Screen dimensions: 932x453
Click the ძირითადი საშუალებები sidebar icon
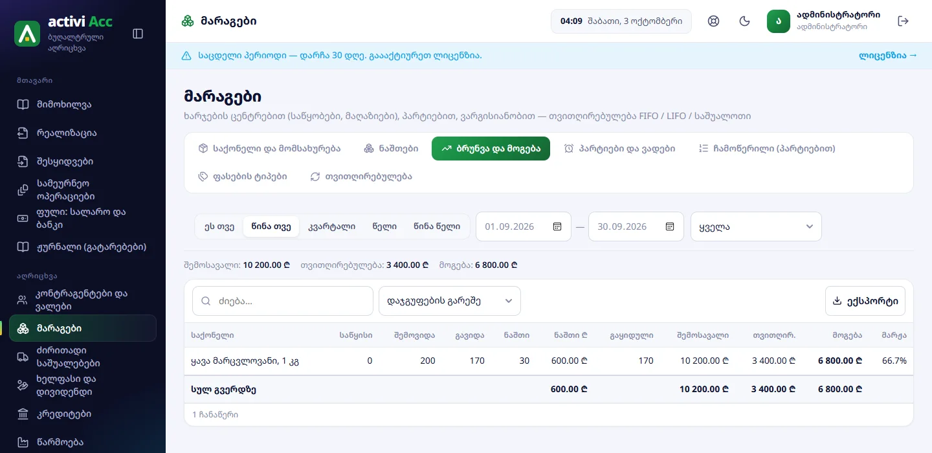tap(23, 357)
